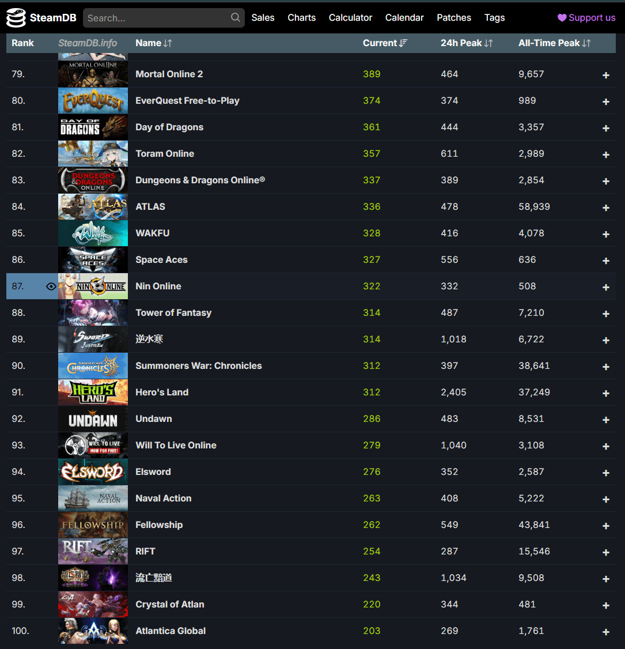Open the EverQuest logo thumbnail
This screenshot has width=625, height=649.
93,101
